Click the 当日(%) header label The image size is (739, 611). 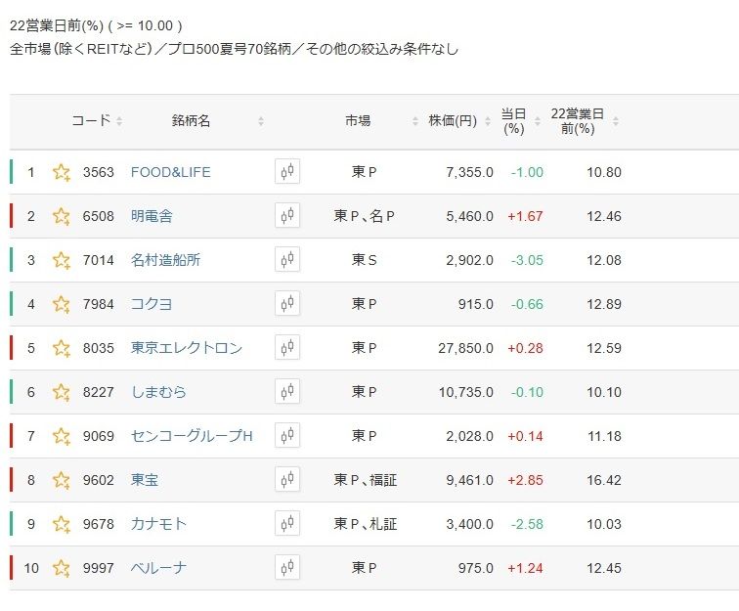point(514,121)
